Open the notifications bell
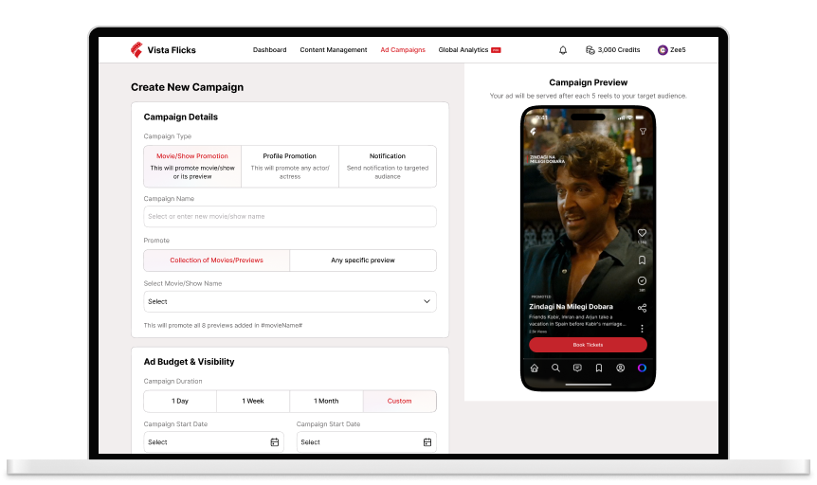The image size is (817, 485). point(563,50)
